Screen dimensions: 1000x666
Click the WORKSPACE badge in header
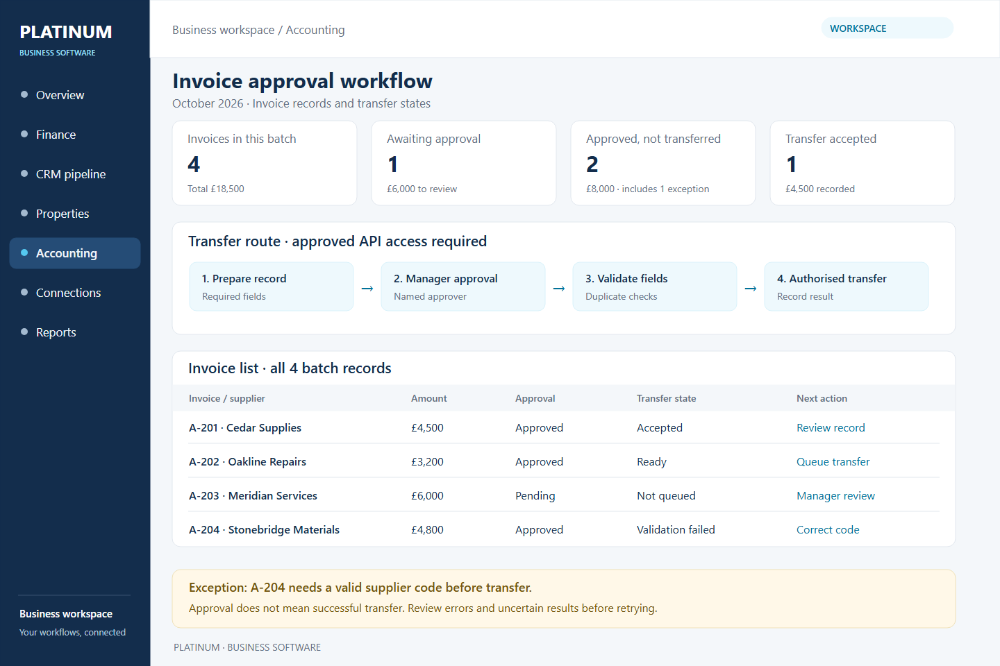(x=887, y=28)
